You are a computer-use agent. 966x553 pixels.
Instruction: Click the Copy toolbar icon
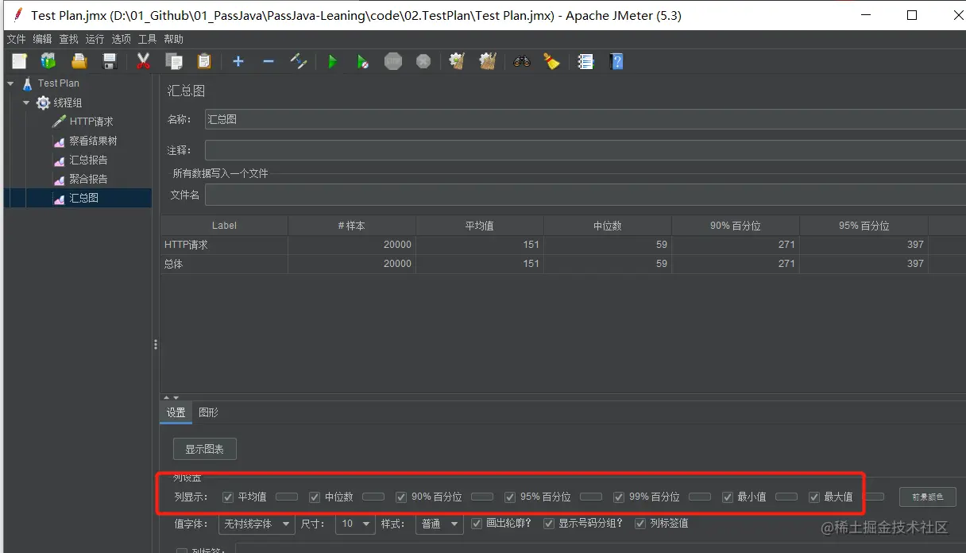pyautogui.click(x=174, y=61)
